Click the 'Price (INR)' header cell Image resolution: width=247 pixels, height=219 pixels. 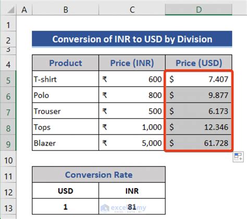click(x=132, y=63)
